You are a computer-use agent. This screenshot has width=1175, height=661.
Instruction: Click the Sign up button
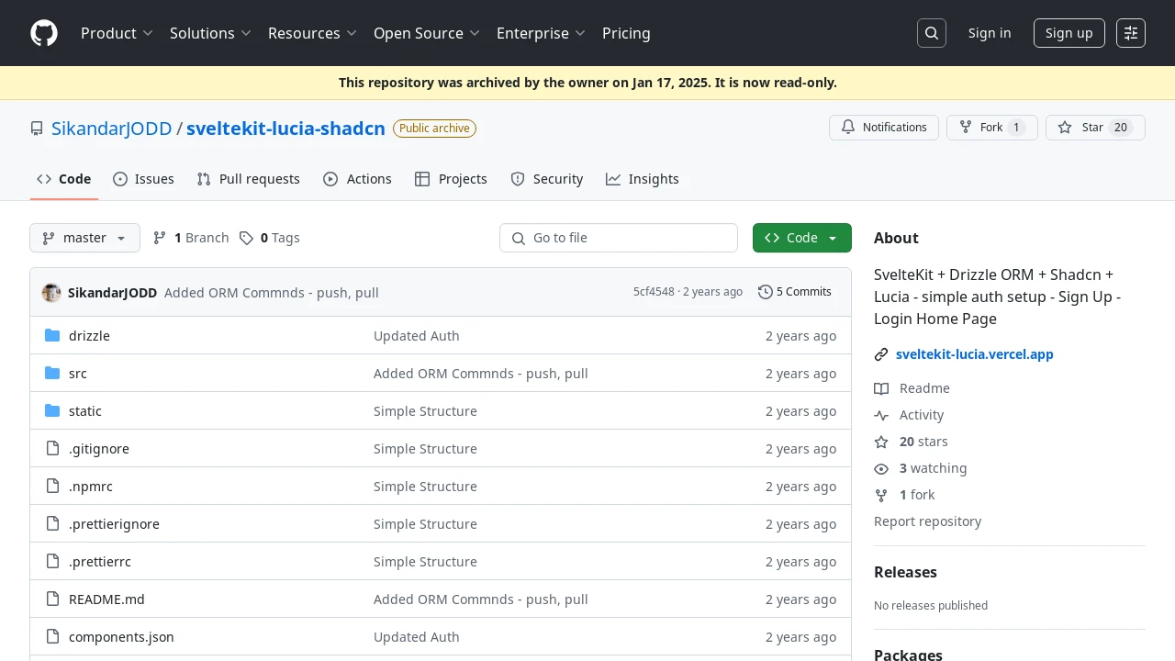[1069, 33]
